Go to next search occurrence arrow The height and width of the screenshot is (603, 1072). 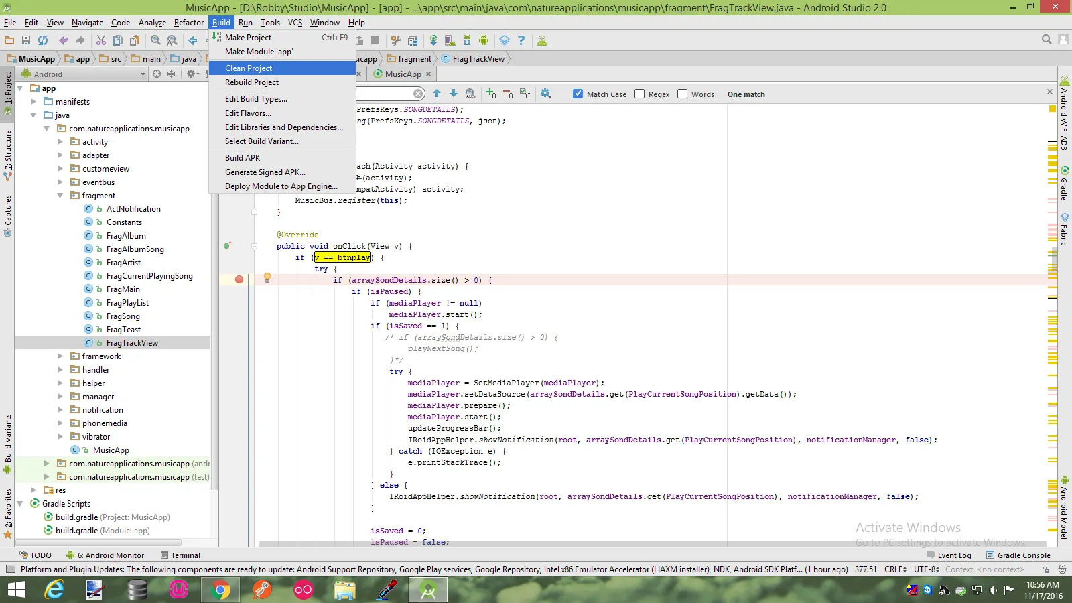click(x=454, y=94)
